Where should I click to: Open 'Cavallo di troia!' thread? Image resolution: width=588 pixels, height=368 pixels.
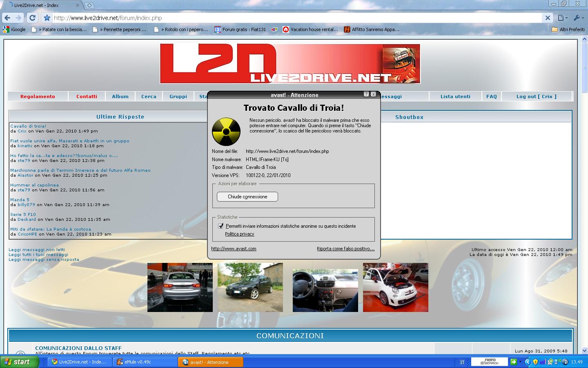tap(28, 126)
